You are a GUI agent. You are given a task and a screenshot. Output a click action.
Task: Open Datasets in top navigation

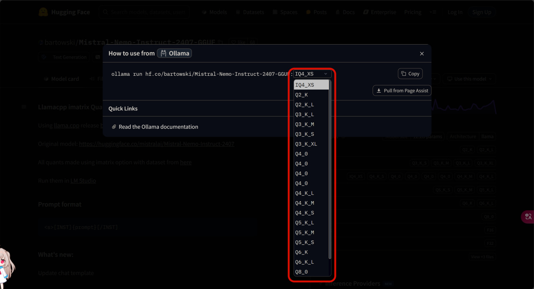click(x=250, y=12)
